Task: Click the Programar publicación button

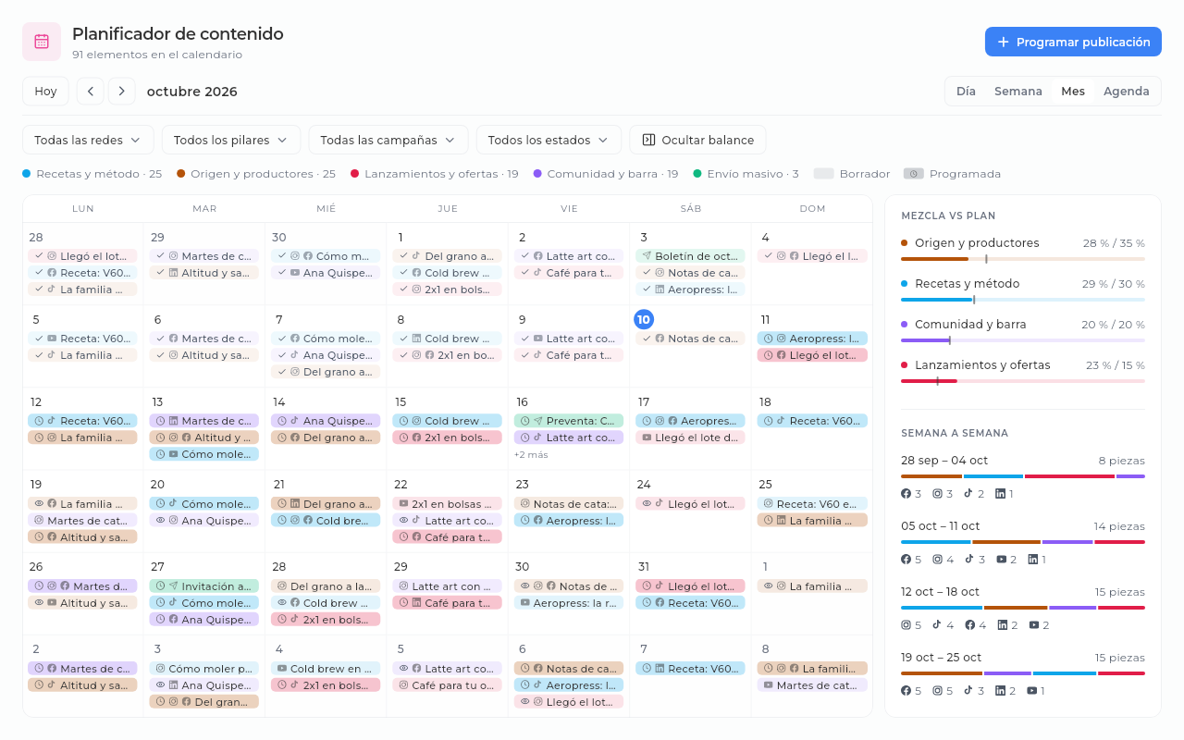Action: (x=1073, y=42)
